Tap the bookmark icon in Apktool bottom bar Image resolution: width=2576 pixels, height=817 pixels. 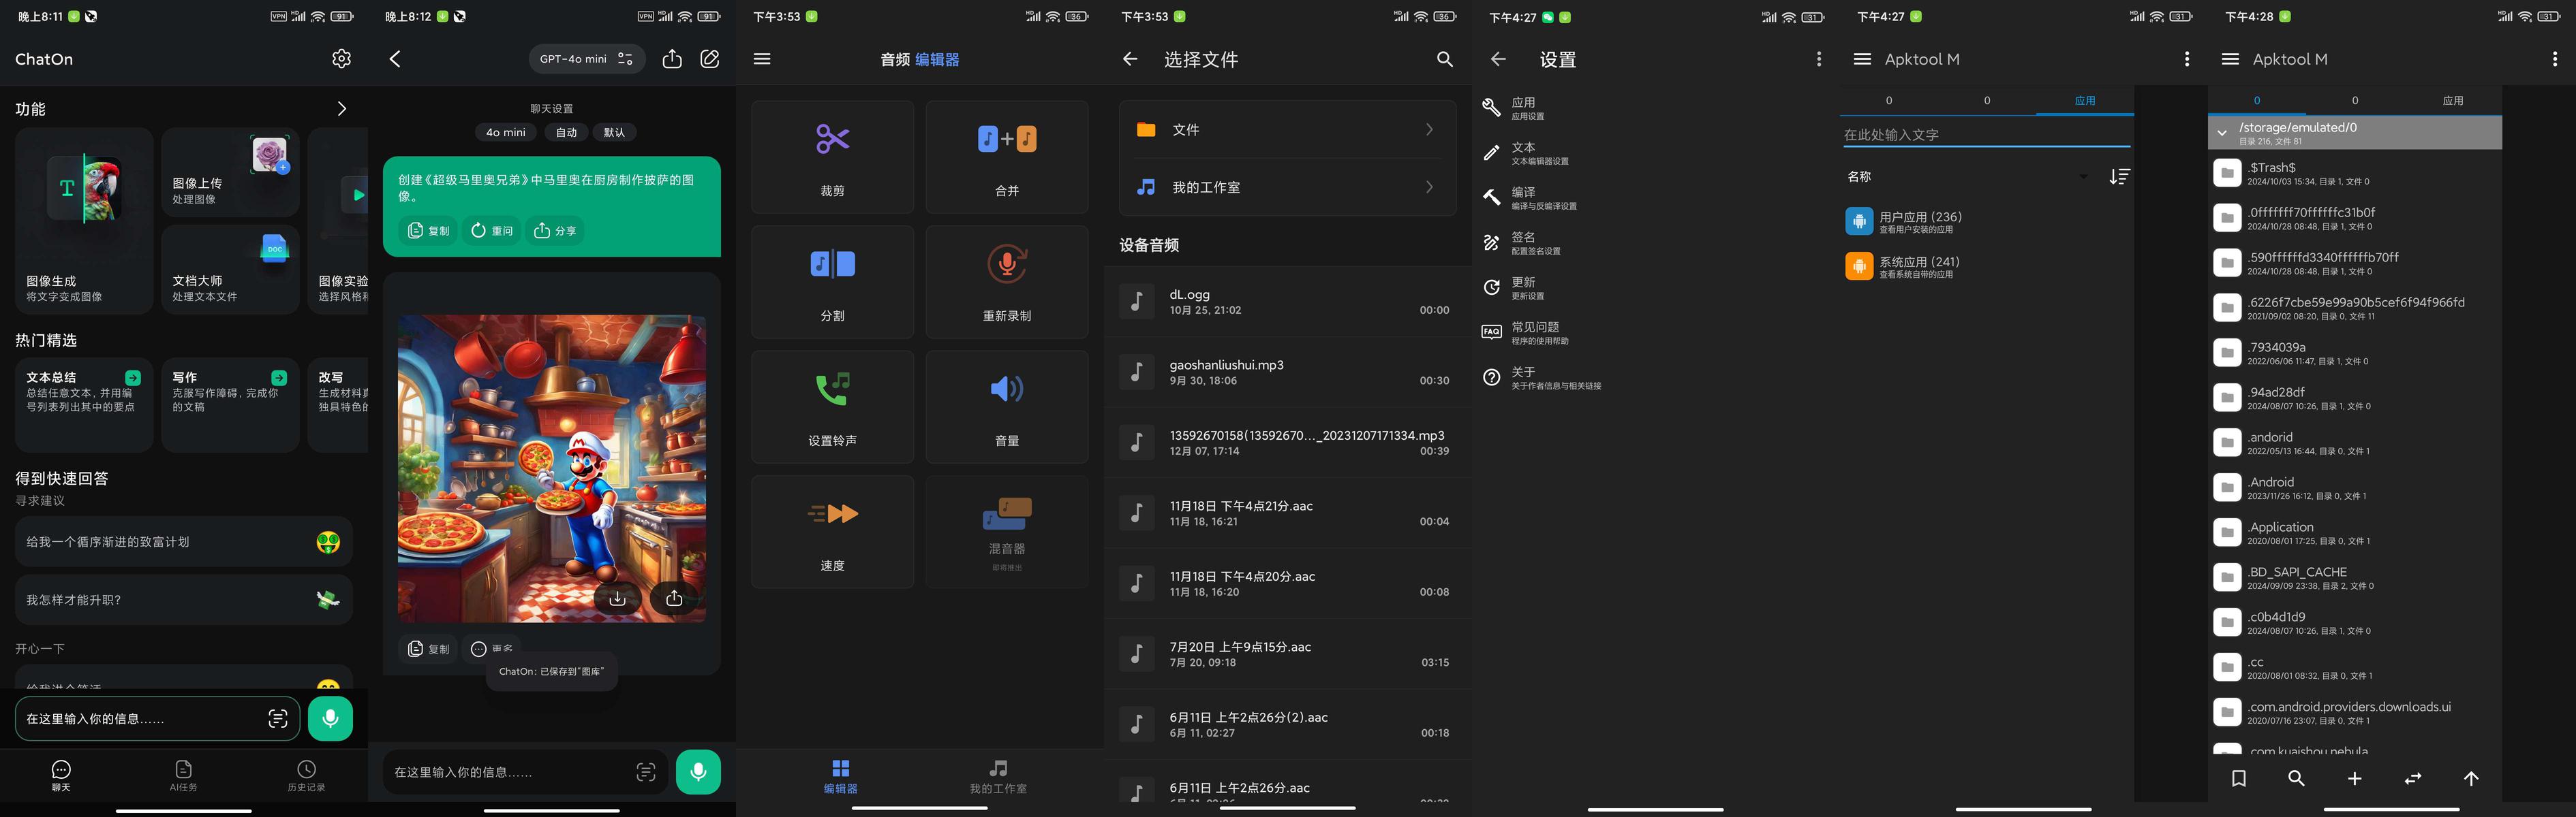pyautogui.click(x=2239, y=778)
